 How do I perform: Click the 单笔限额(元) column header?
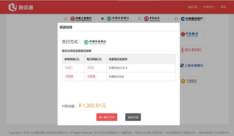[x=73, y=59]
